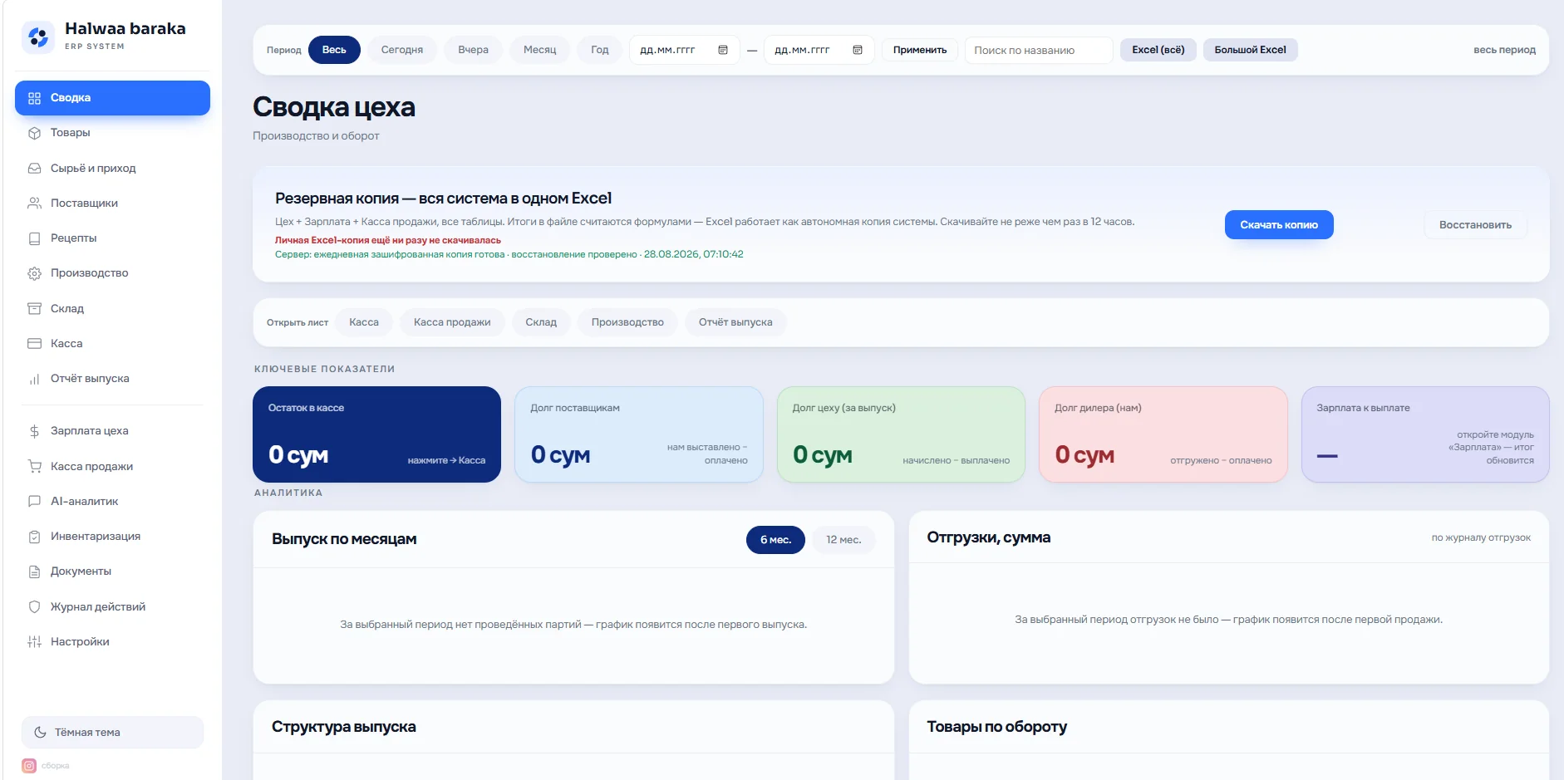Select the Месяц period filter
This screenshot has height=780, width=1564.
pyautogui.click(x=539, y=50)
